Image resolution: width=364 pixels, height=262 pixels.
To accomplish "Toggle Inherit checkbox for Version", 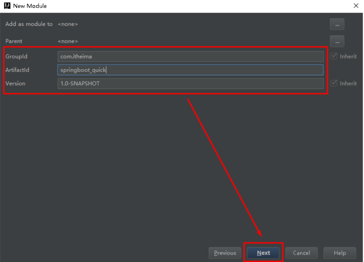I will point(334,83).
